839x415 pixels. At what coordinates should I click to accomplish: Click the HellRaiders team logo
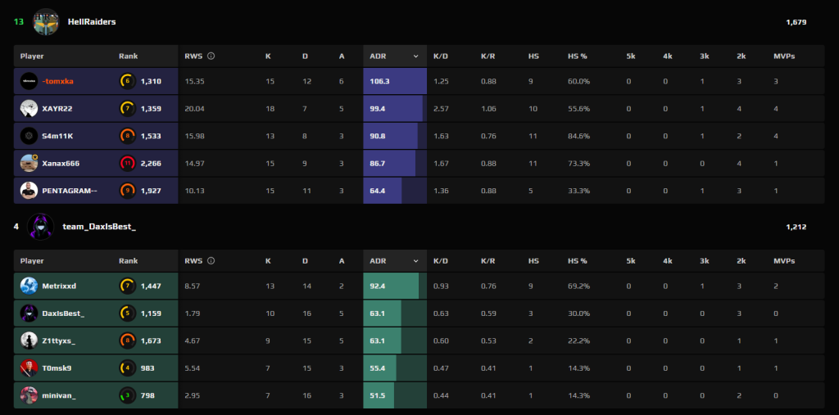click(x=46, y=21)
